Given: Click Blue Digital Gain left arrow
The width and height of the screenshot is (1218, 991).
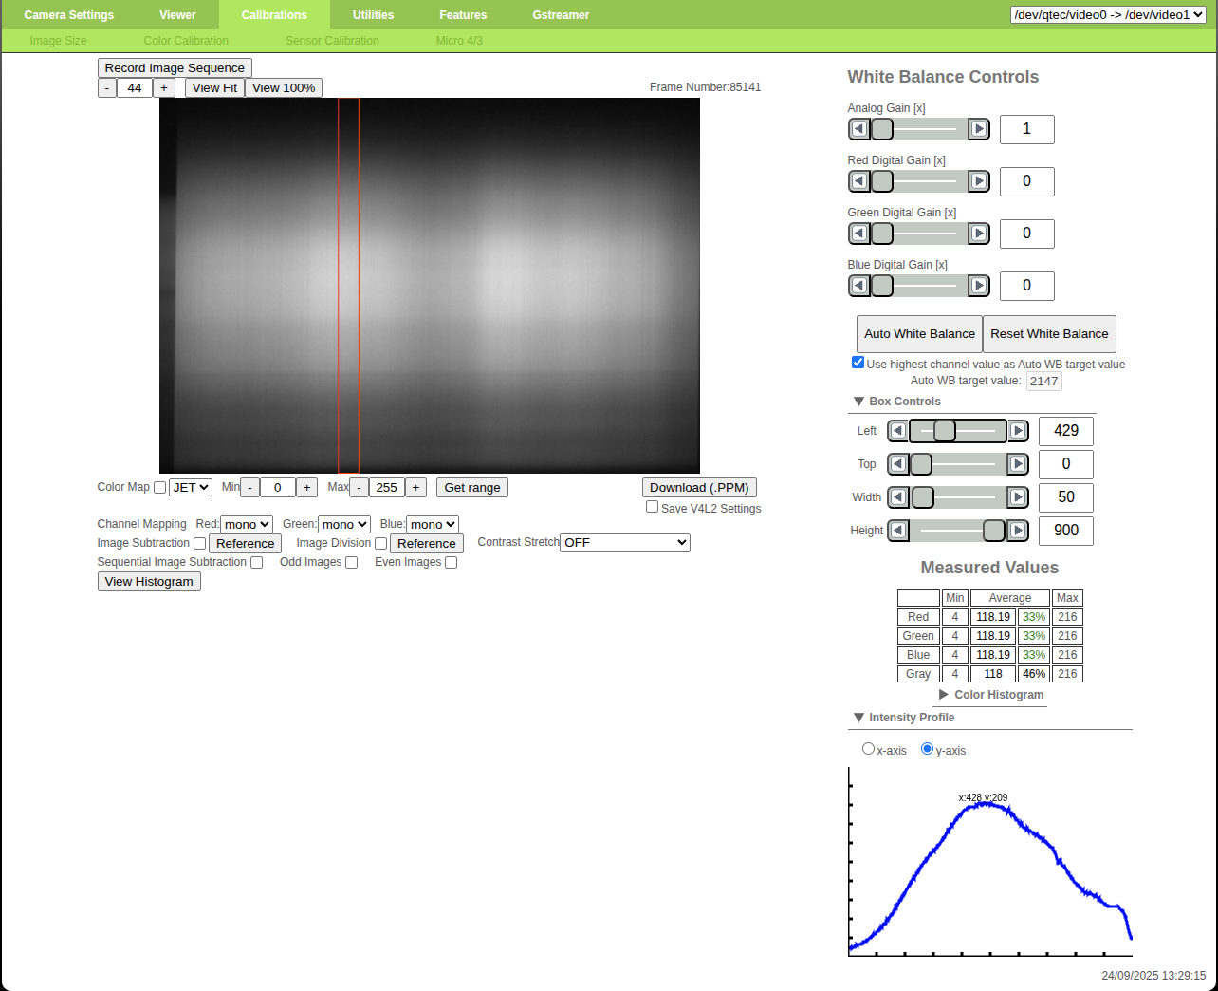Looking at the screenshot, I should tap(858, 286).
